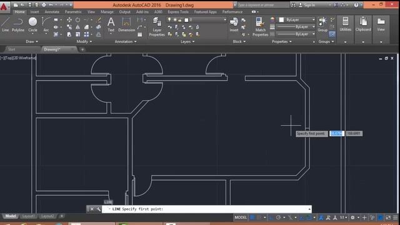
Task: Expand the Block panel
Action: [x=239, y=41]
